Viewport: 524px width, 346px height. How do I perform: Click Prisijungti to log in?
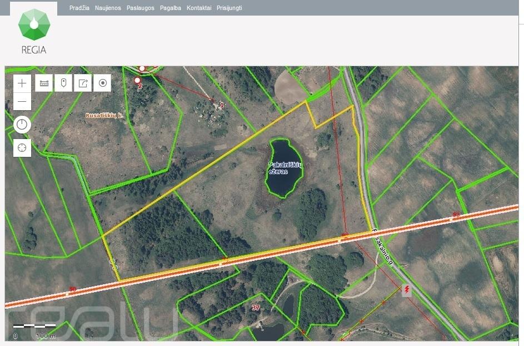point(229,8)
